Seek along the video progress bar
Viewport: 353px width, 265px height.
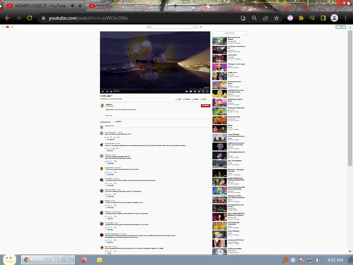(x=155, y=89)
